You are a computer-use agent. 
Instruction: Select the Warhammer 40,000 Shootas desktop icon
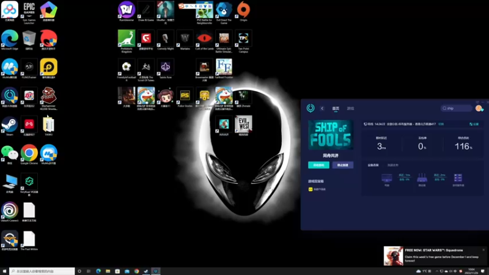tap(49, 99)
